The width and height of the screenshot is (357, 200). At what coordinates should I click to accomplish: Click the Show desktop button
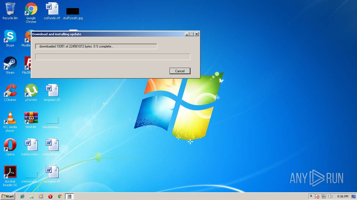pyautogui.click(x=354, y=196)
